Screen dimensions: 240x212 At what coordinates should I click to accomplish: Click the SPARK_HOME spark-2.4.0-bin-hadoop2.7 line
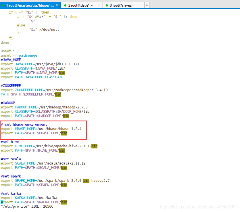pyautogui.click(x=55, y=181)
